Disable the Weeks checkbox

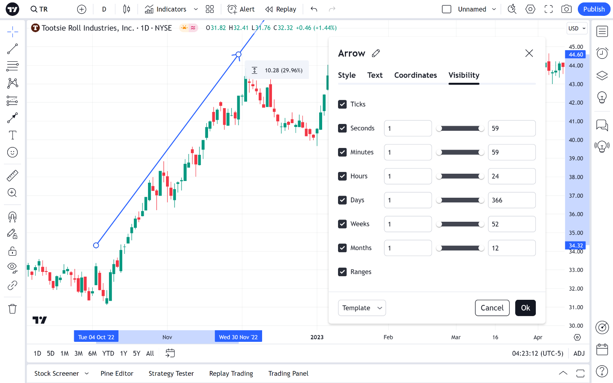coord(342,224)
